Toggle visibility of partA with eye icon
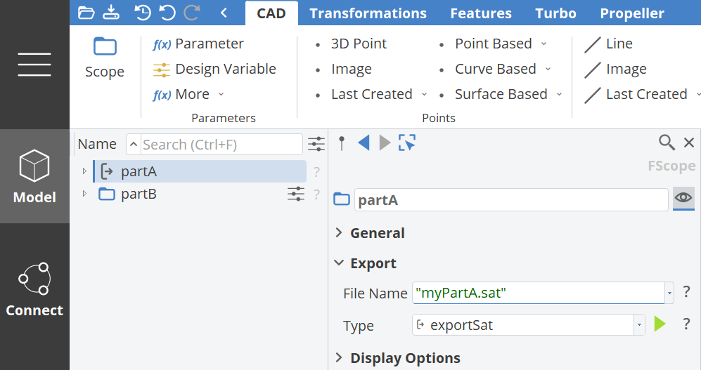The height and width of the screenshot is (370, 701). [683, 198]
